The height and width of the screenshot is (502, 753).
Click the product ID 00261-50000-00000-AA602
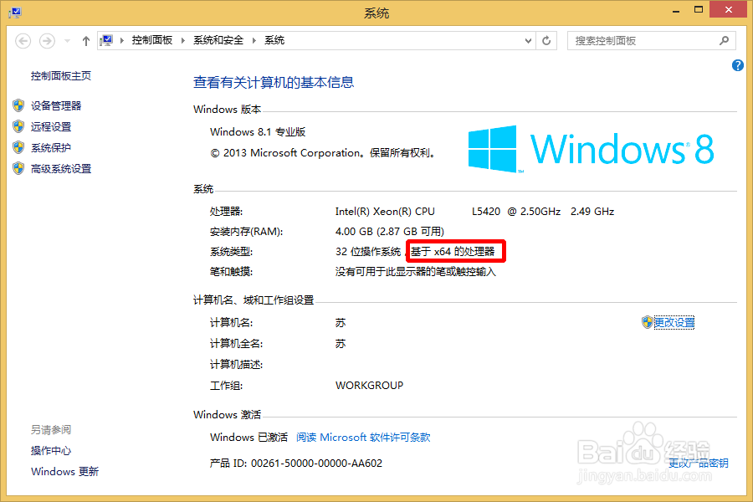coord(316,464)
